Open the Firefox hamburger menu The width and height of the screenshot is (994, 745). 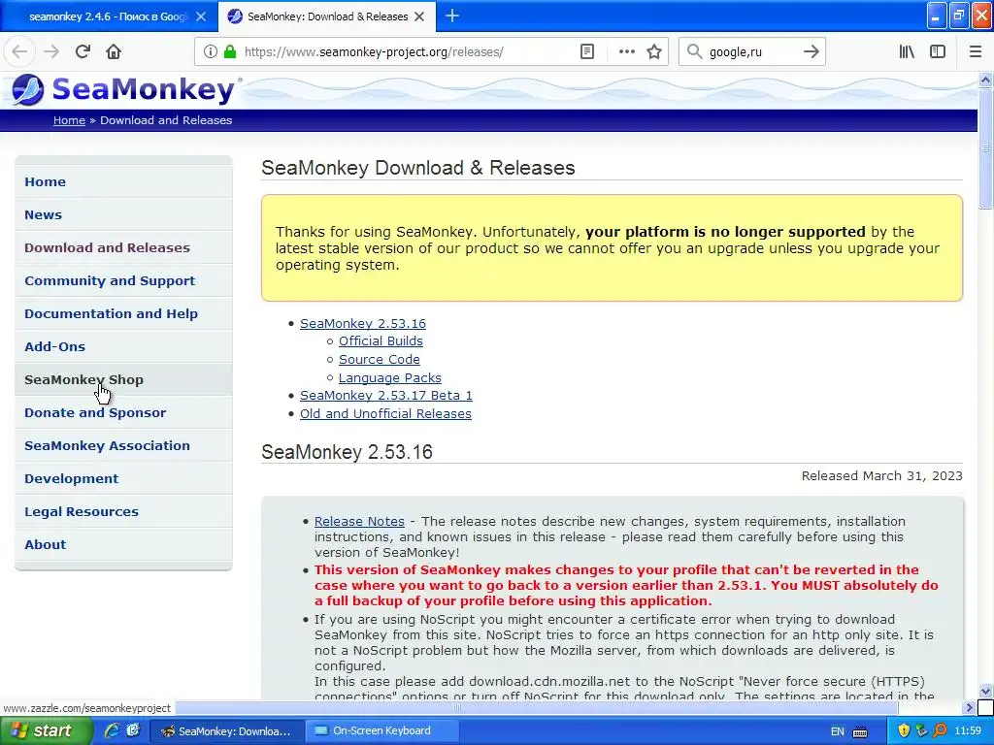(975, 51)
